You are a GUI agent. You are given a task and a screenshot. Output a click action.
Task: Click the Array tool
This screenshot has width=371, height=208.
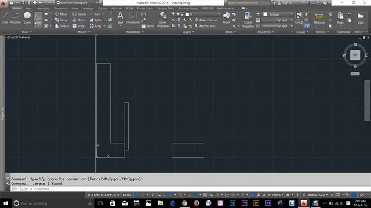pyautogui.click(x=96, y=26)
